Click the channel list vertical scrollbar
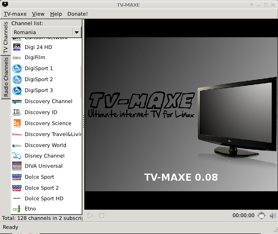This screenshot has width=278, height=234. 81,82
